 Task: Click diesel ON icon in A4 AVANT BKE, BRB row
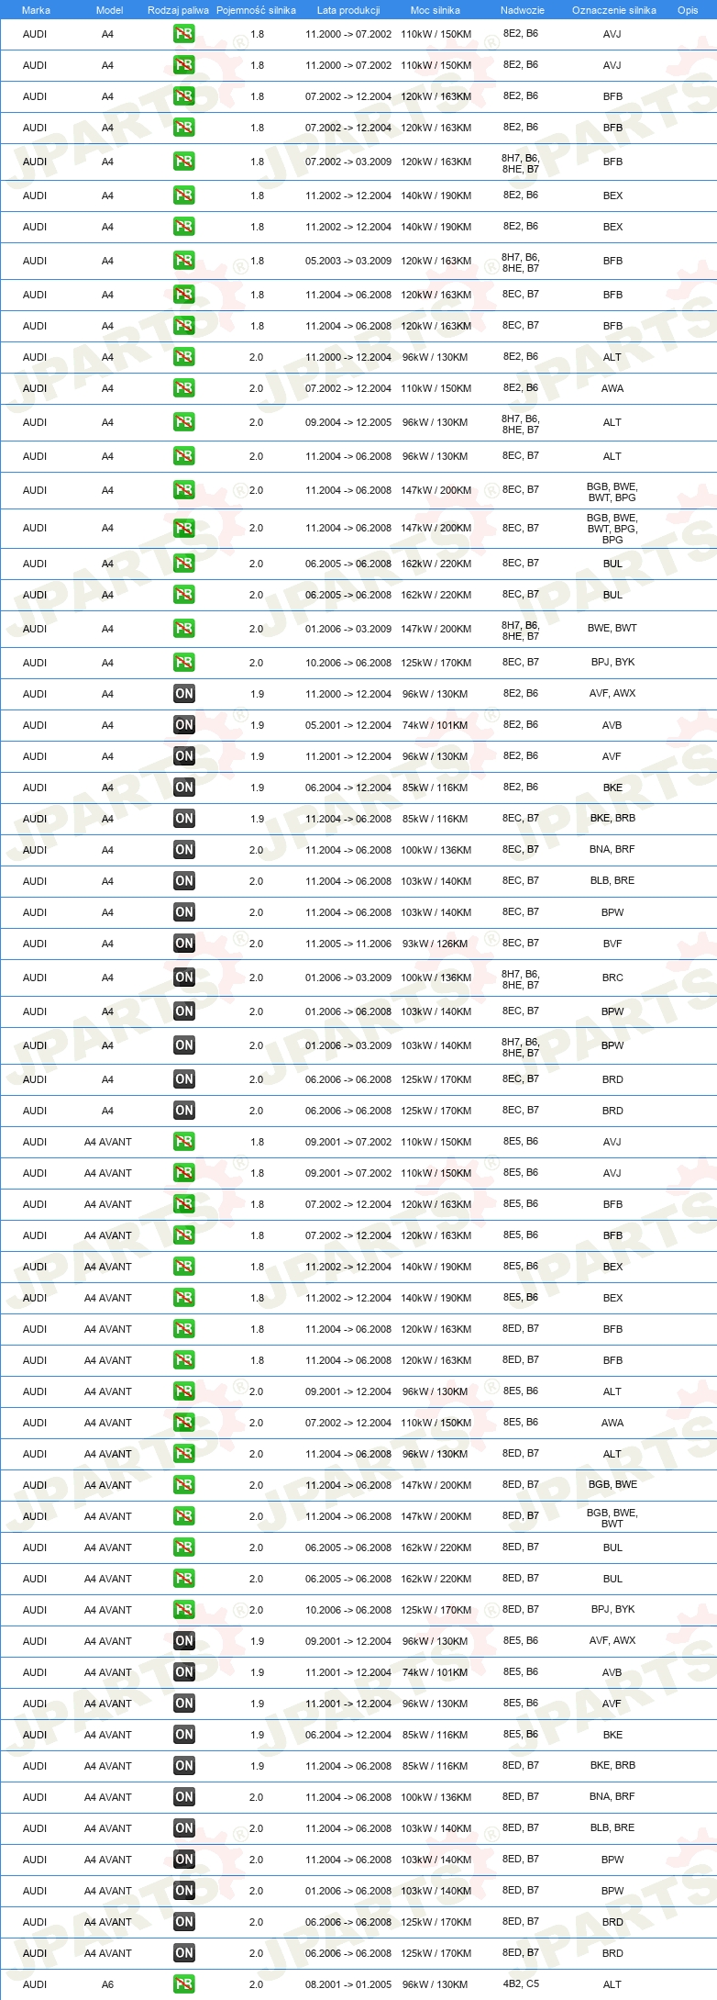point(184,1766)
